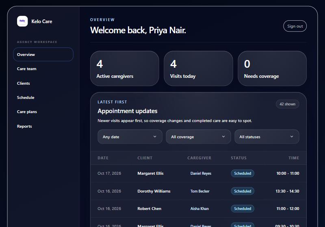Viewport: 325px width, 227px height.
Task: Open the All statuses dropdown
Action: [x=266, y=137]
